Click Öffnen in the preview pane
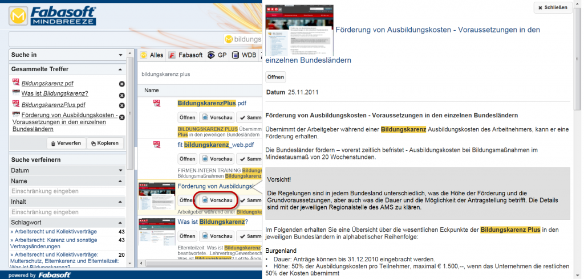Screen dimensions: 584x279 pos(275,77)
